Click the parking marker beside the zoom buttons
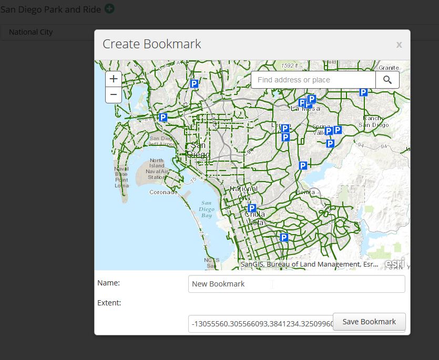 click(x=194, y=83)
